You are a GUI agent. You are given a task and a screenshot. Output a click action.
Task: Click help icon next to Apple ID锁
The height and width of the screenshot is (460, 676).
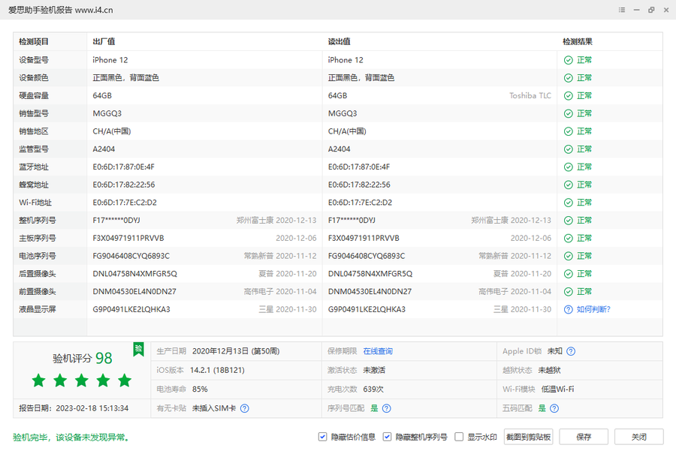pos(571,351)
